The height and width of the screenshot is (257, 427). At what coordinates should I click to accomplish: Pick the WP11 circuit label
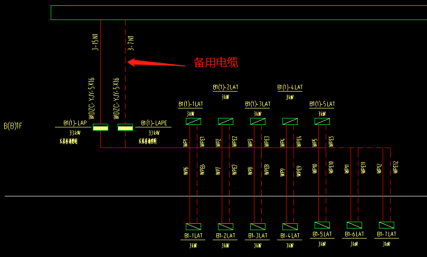347,169
